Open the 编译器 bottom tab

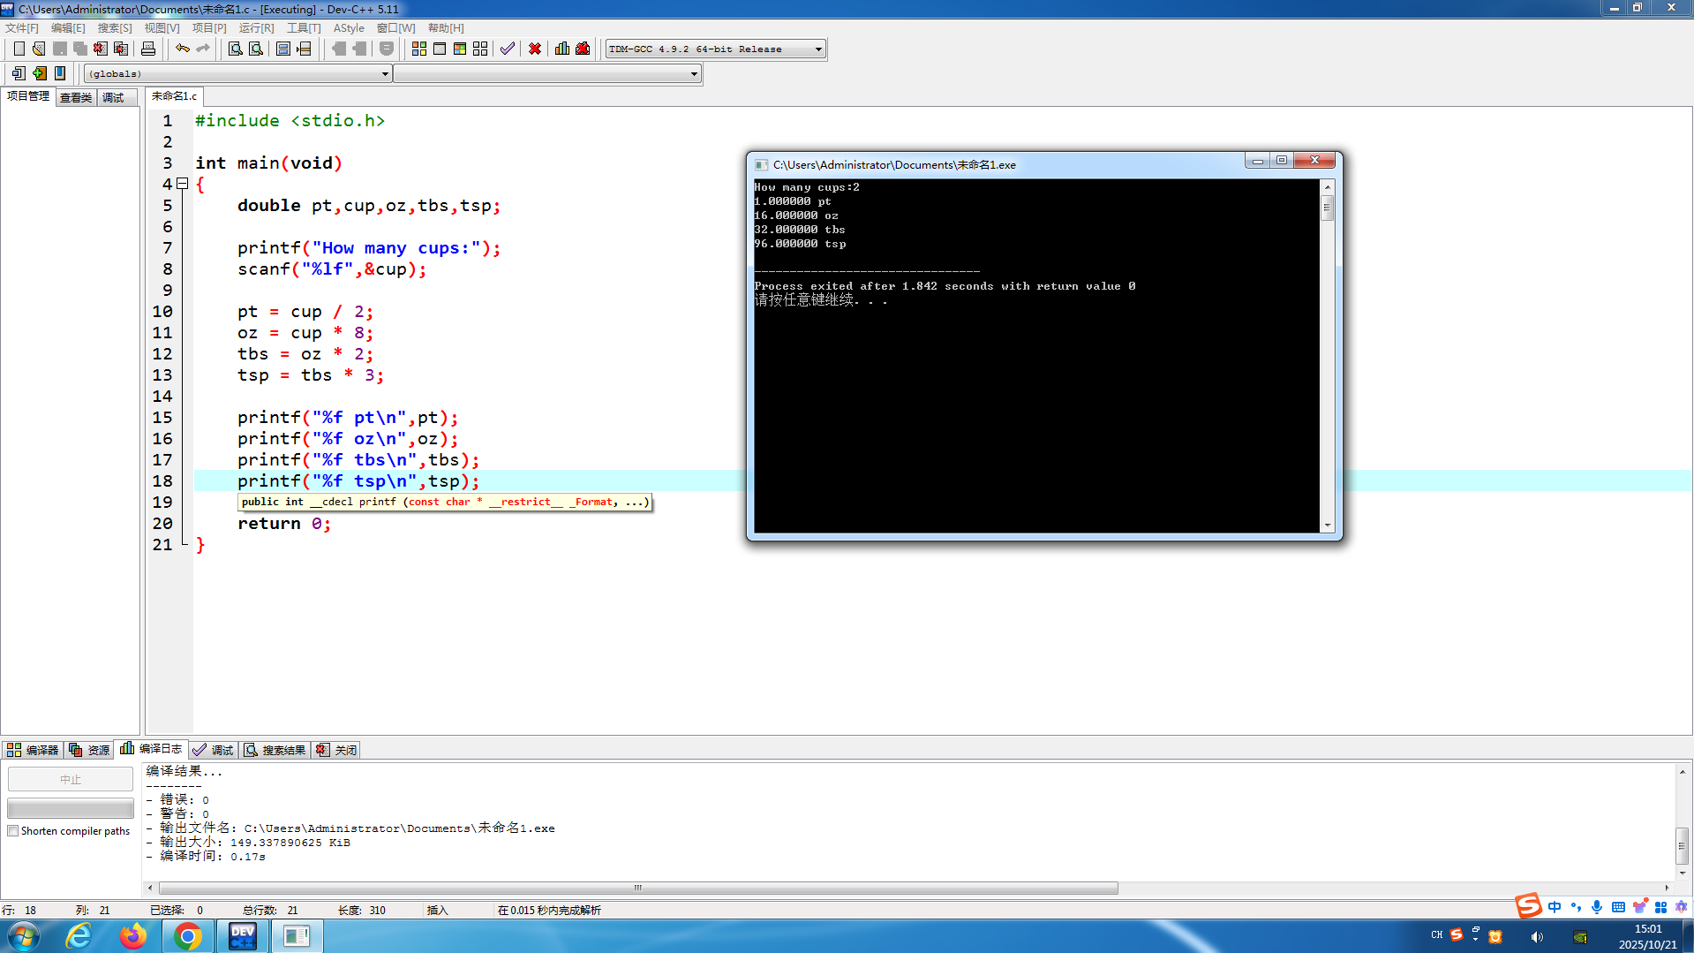pyautogui.click(x=33, y=750)
